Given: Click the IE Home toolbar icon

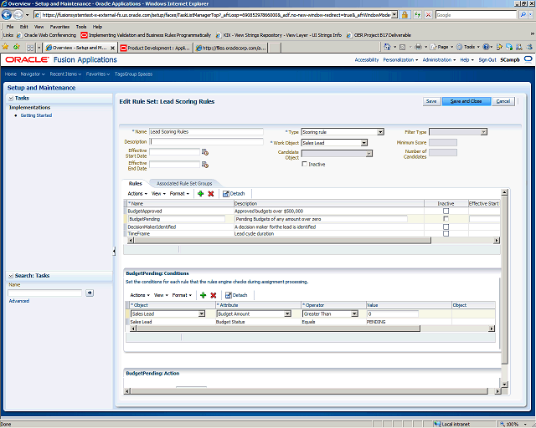Looking at the screenshot, I should (387, 47).
